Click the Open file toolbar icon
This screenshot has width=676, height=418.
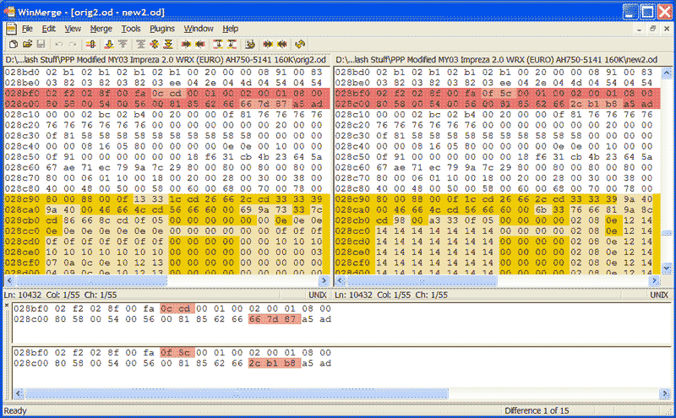point(27,43)
